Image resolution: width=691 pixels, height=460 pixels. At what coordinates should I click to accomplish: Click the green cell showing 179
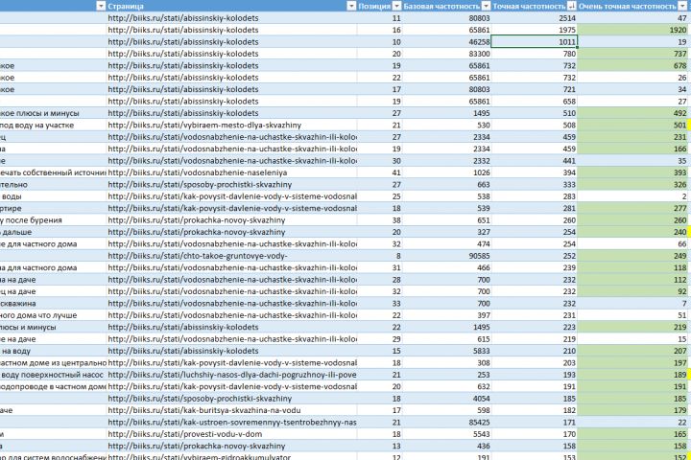click(x=633, y=410)
